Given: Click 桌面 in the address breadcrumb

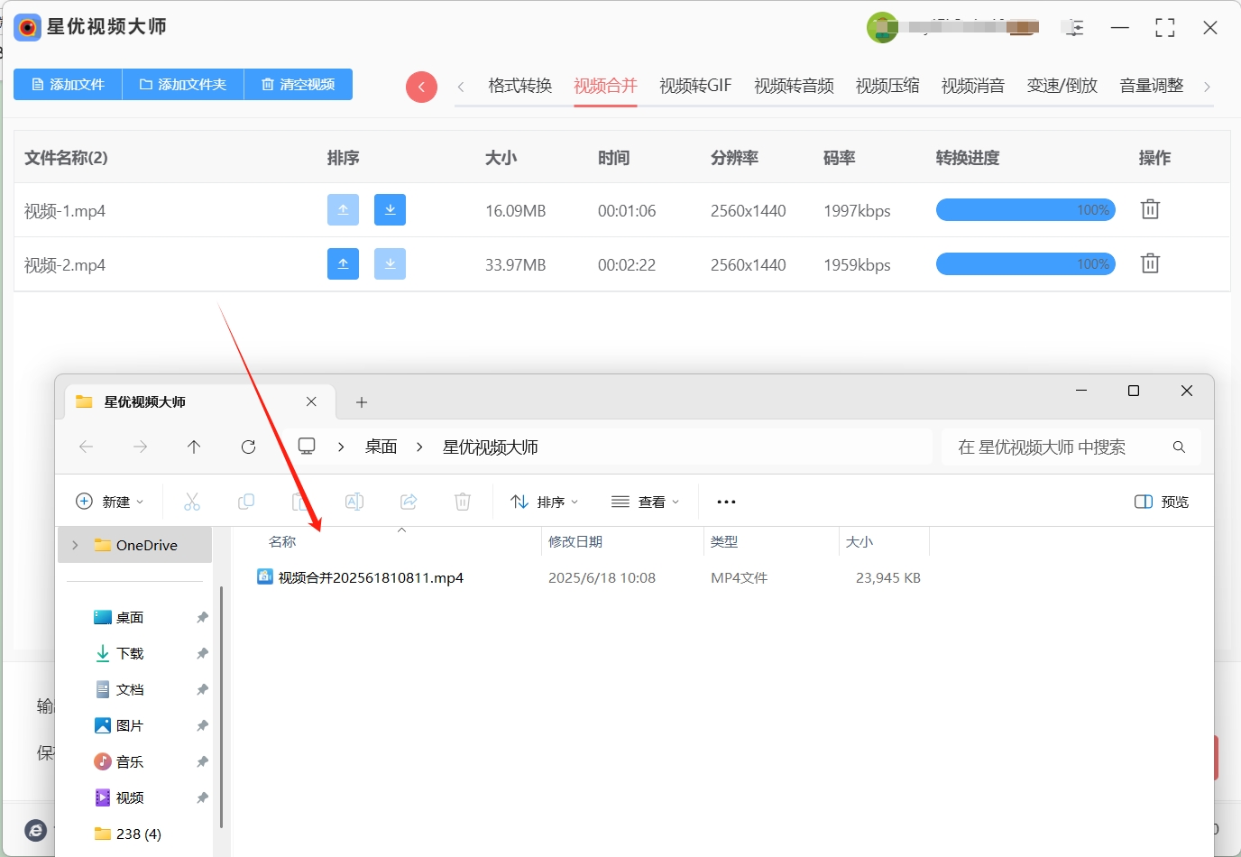Looking at the screenshot, I should click(381, 447).
